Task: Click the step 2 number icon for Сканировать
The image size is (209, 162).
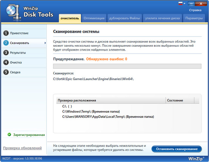Action: (x=6, y=43)
